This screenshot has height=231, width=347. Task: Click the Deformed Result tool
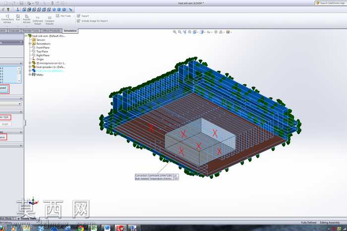pyautogui.click(x=38, y=20)
